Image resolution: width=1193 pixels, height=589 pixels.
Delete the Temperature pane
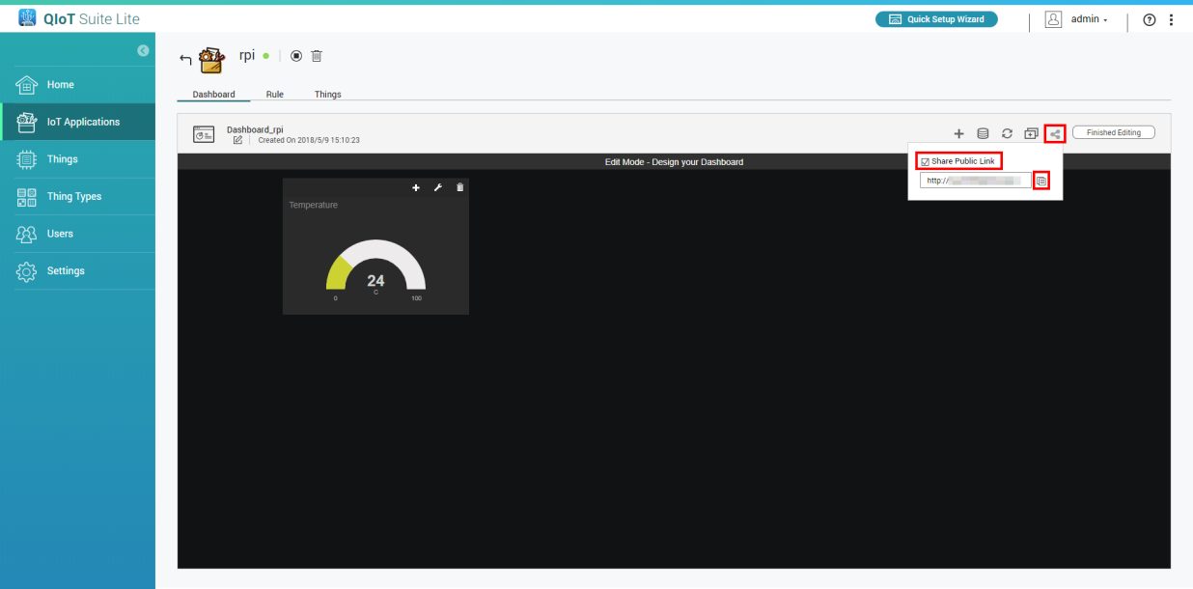tap(460, 187)
